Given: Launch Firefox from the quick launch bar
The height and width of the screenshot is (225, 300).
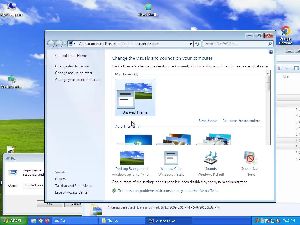Looking at the screenshot, I should pos(47,221).
